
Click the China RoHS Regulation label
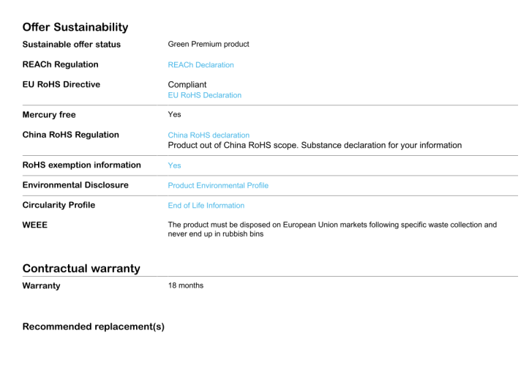70,135
